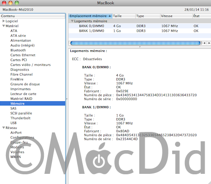This screenshot has height=184, width=211.
Task: Sort by Emplacement mémoire column
Action: [x=90, y=16]
